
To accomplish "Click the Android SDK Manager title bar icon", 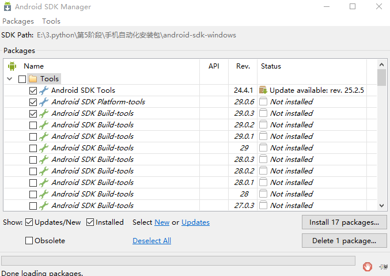I will click(x=7, y=7).
